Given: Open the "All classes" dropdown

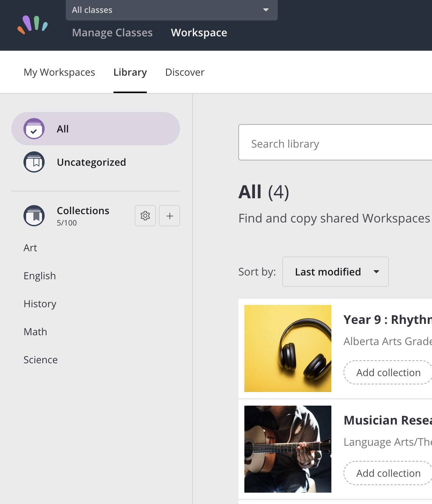Looking at the screenshot, I should pos(172,10).
